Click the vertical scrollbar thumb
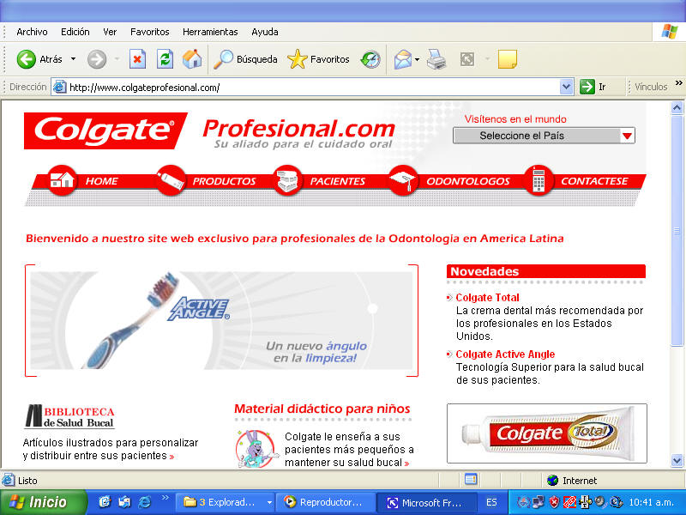686x515 pixels. point(677,231)
